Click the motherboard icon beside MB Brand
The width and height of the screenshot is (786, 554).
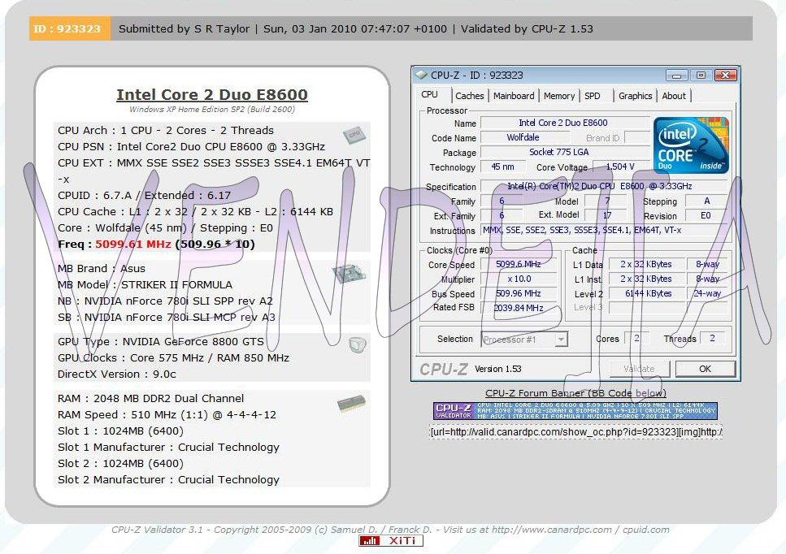point(349,273)
